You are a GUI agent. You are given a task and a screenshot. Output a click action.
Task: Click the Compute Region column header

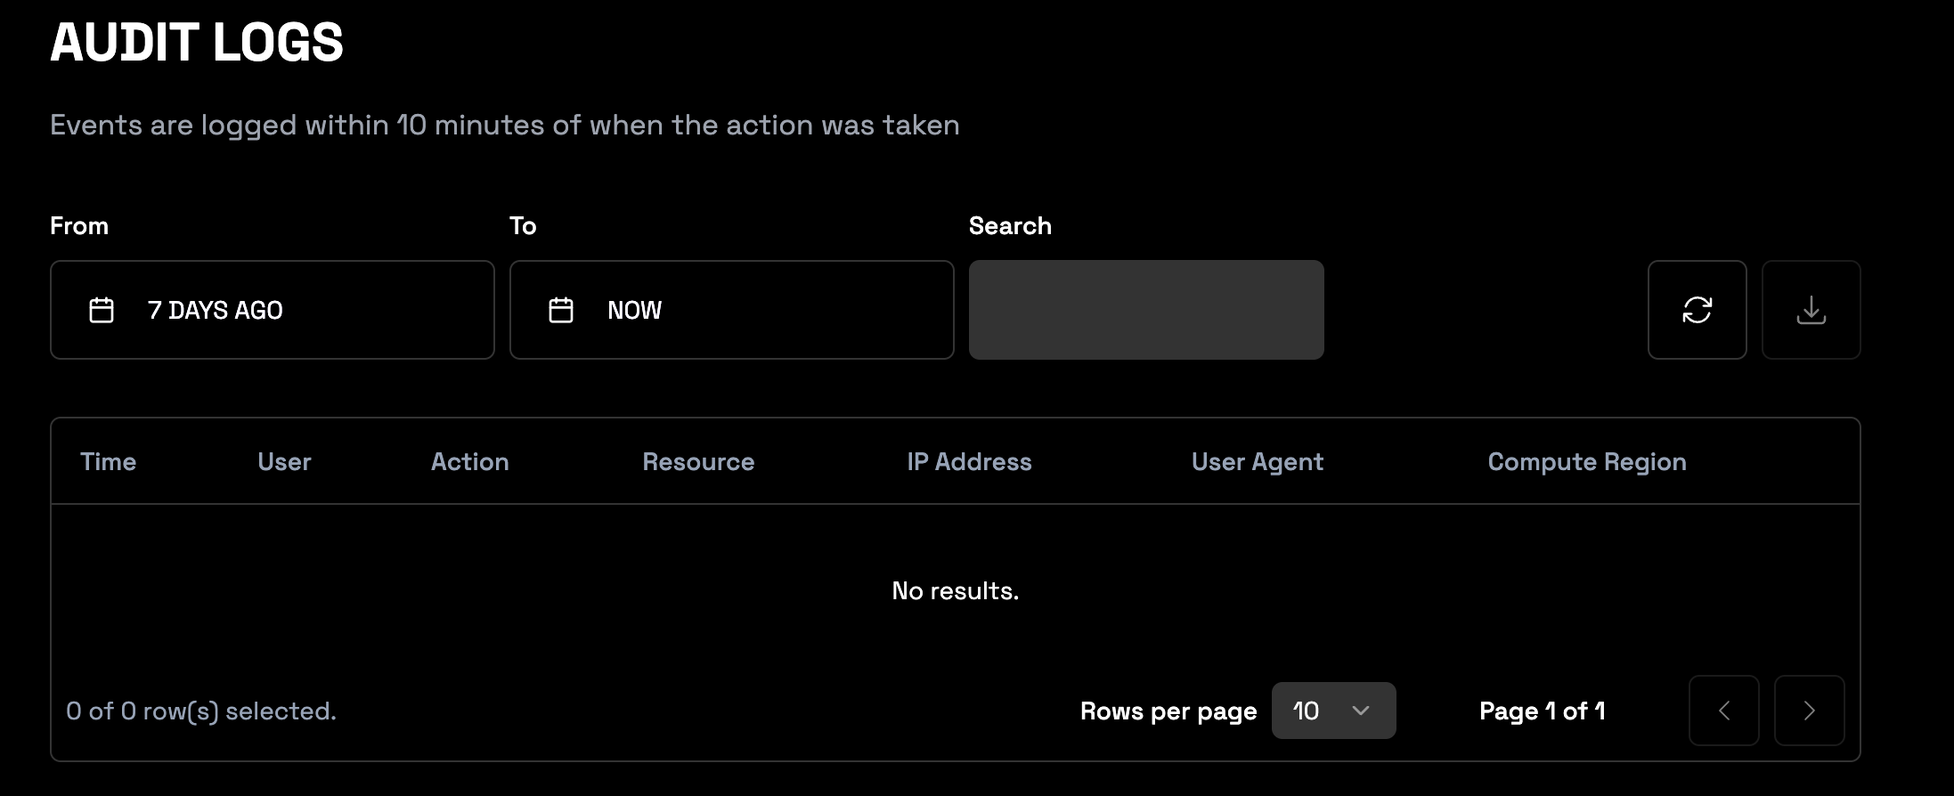tap(1585, 461)
